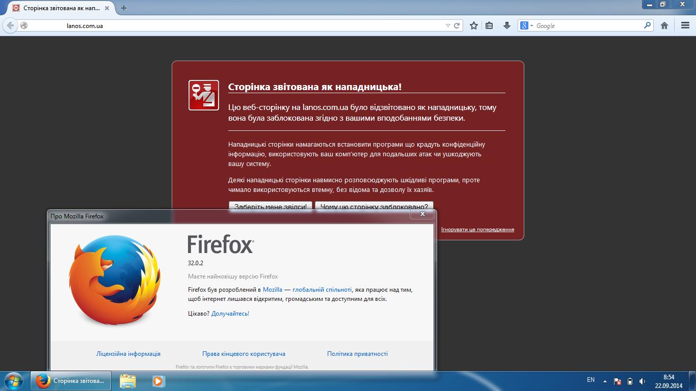Open the 'Ліцензійна інформація' link
This screenshot has width=696, height=391.
point(128,354)
